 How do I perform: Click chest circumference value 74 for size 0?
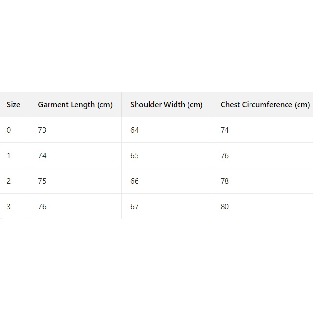coord(225,130)
